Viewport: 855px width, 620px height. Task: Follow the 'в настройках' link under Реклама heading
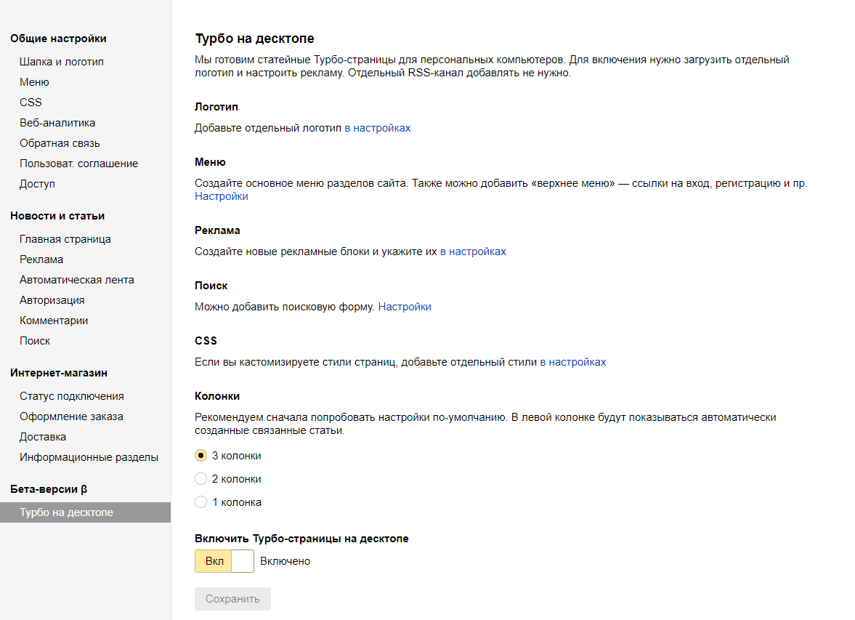click(473, 251)
